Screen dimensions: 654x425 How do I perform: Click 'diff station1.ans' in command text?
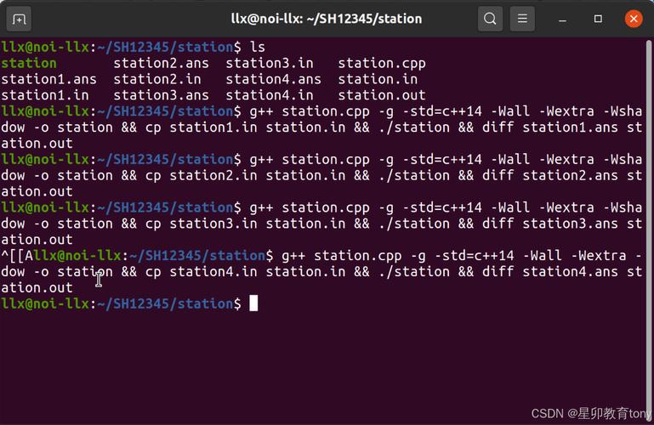(550, 127)
